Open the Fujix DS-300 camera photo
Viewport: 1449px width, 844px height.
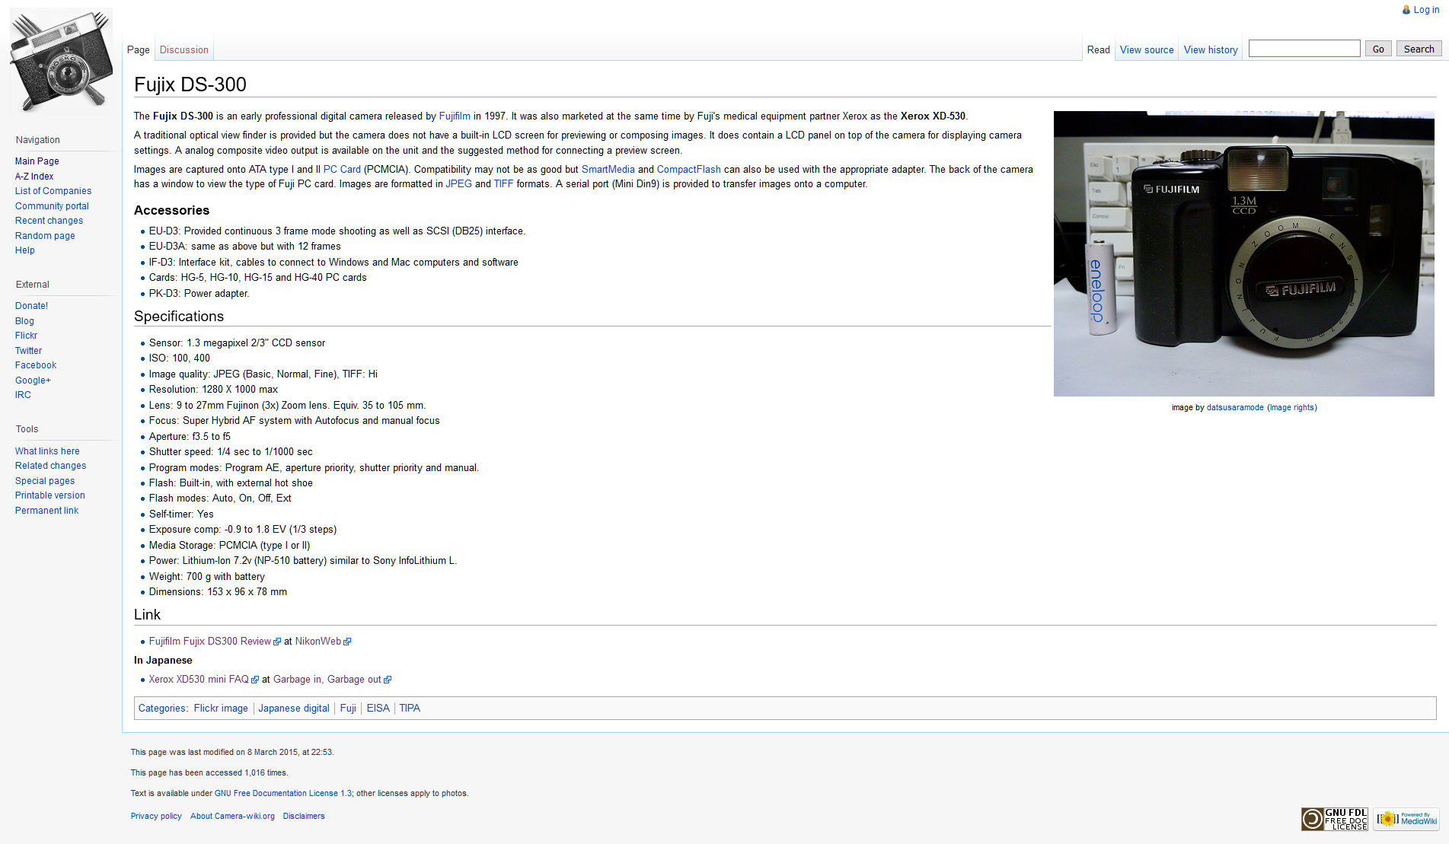1243,253
